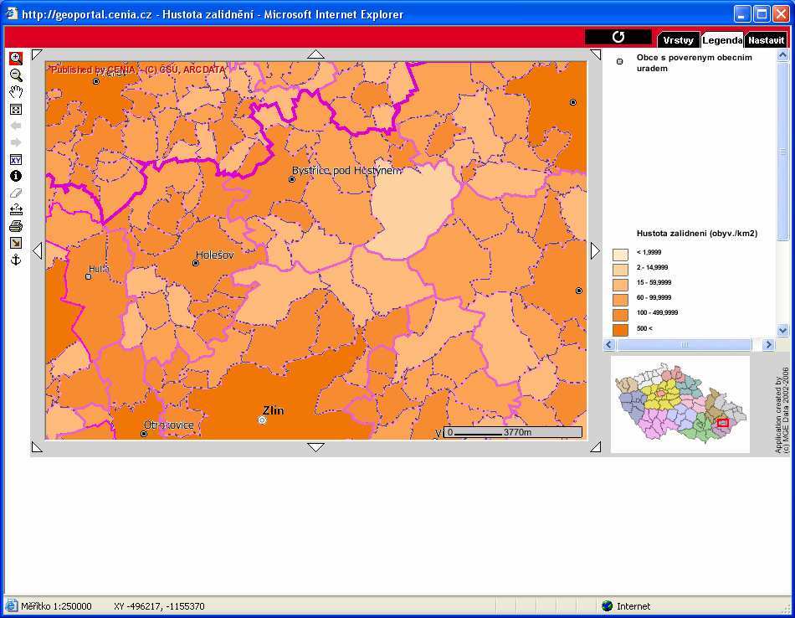Image resolution: width=795 pixels, height=618 pixels.
Task: Select the zoom out magnifier tool
Action: pyautogui.click(x=16, y=75)
